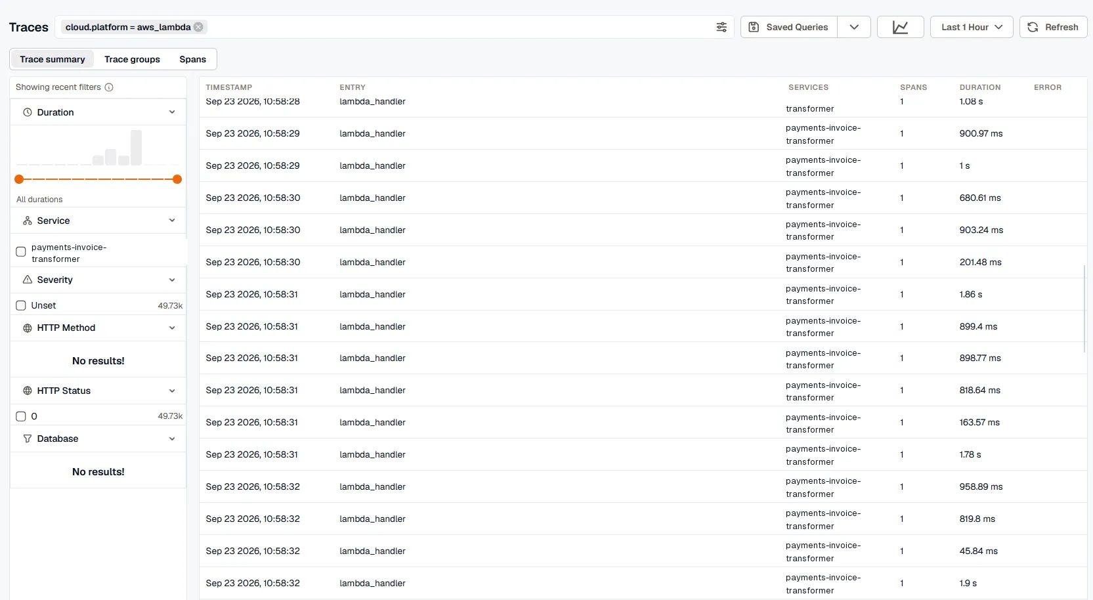This screenshot has width=1093, height=600.
Task: Check the Unset severity checkbox
Action: point(21,305)
